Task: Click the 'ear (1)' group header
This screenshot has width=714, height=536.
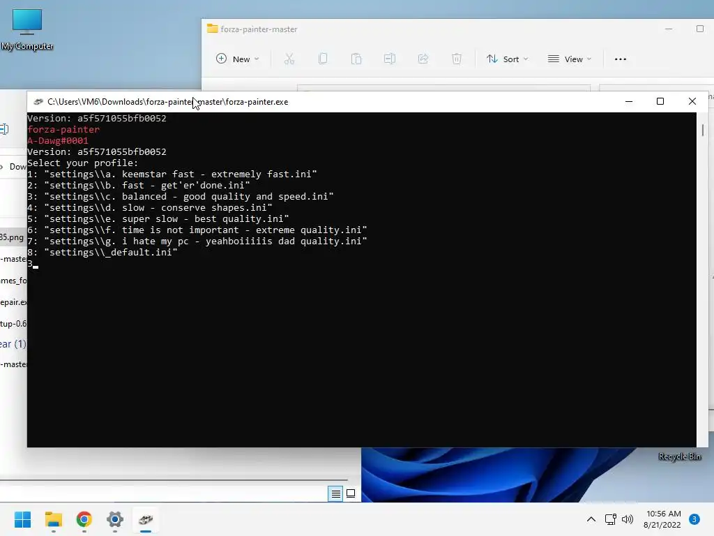Action: 13,343
